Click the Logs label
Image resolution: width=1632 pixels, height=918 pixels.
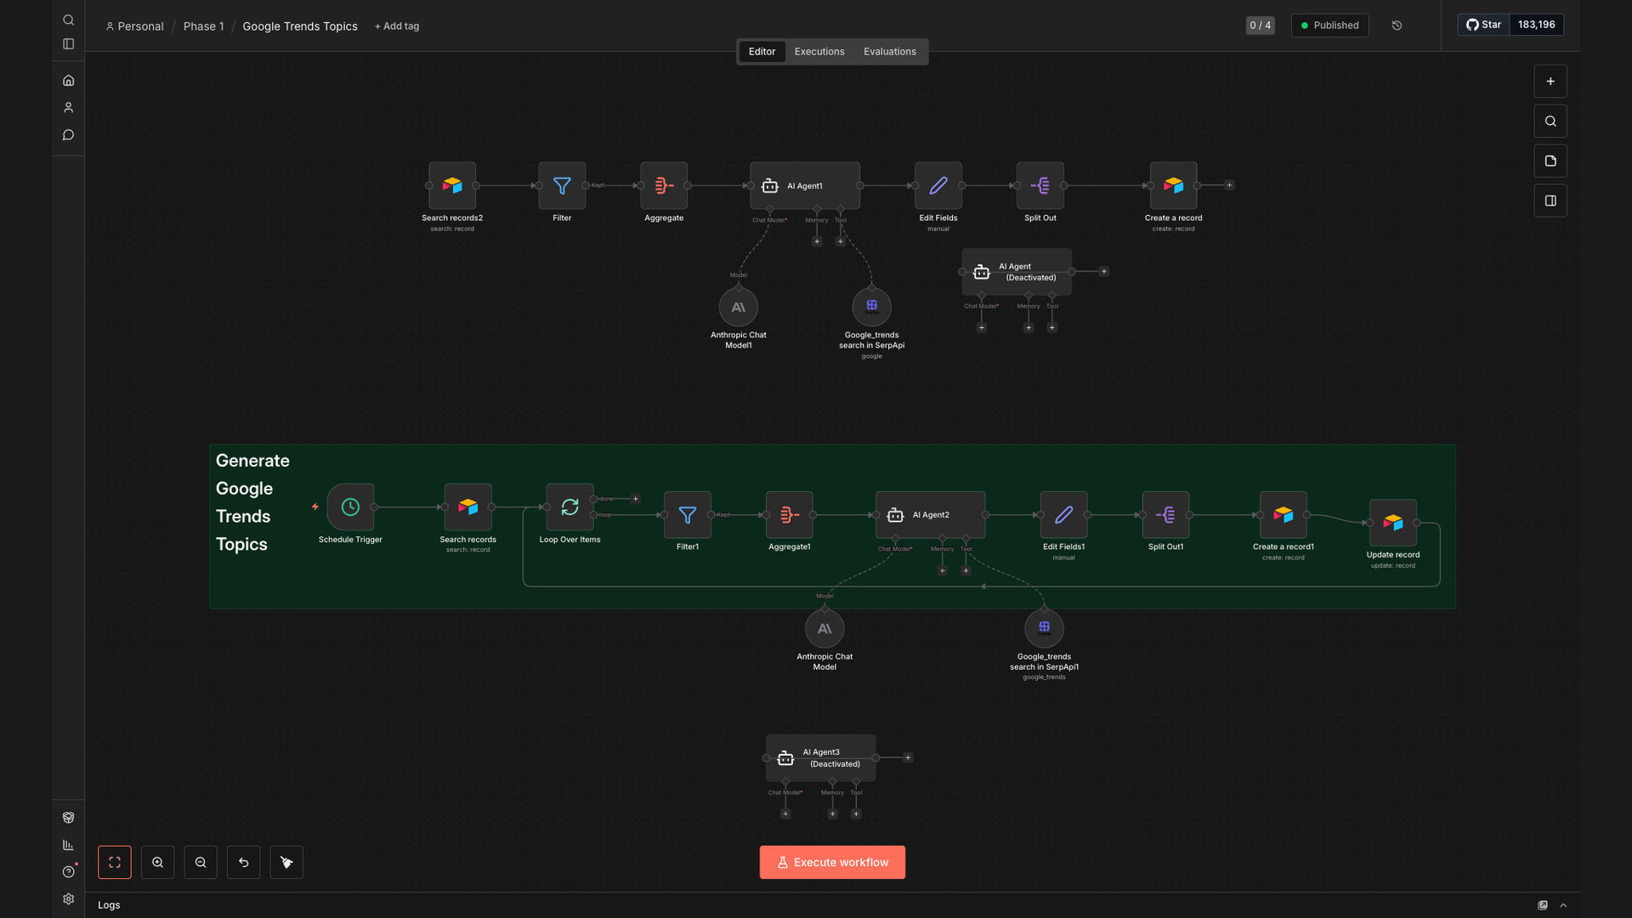pyautogui.click(x=109, y=905)
